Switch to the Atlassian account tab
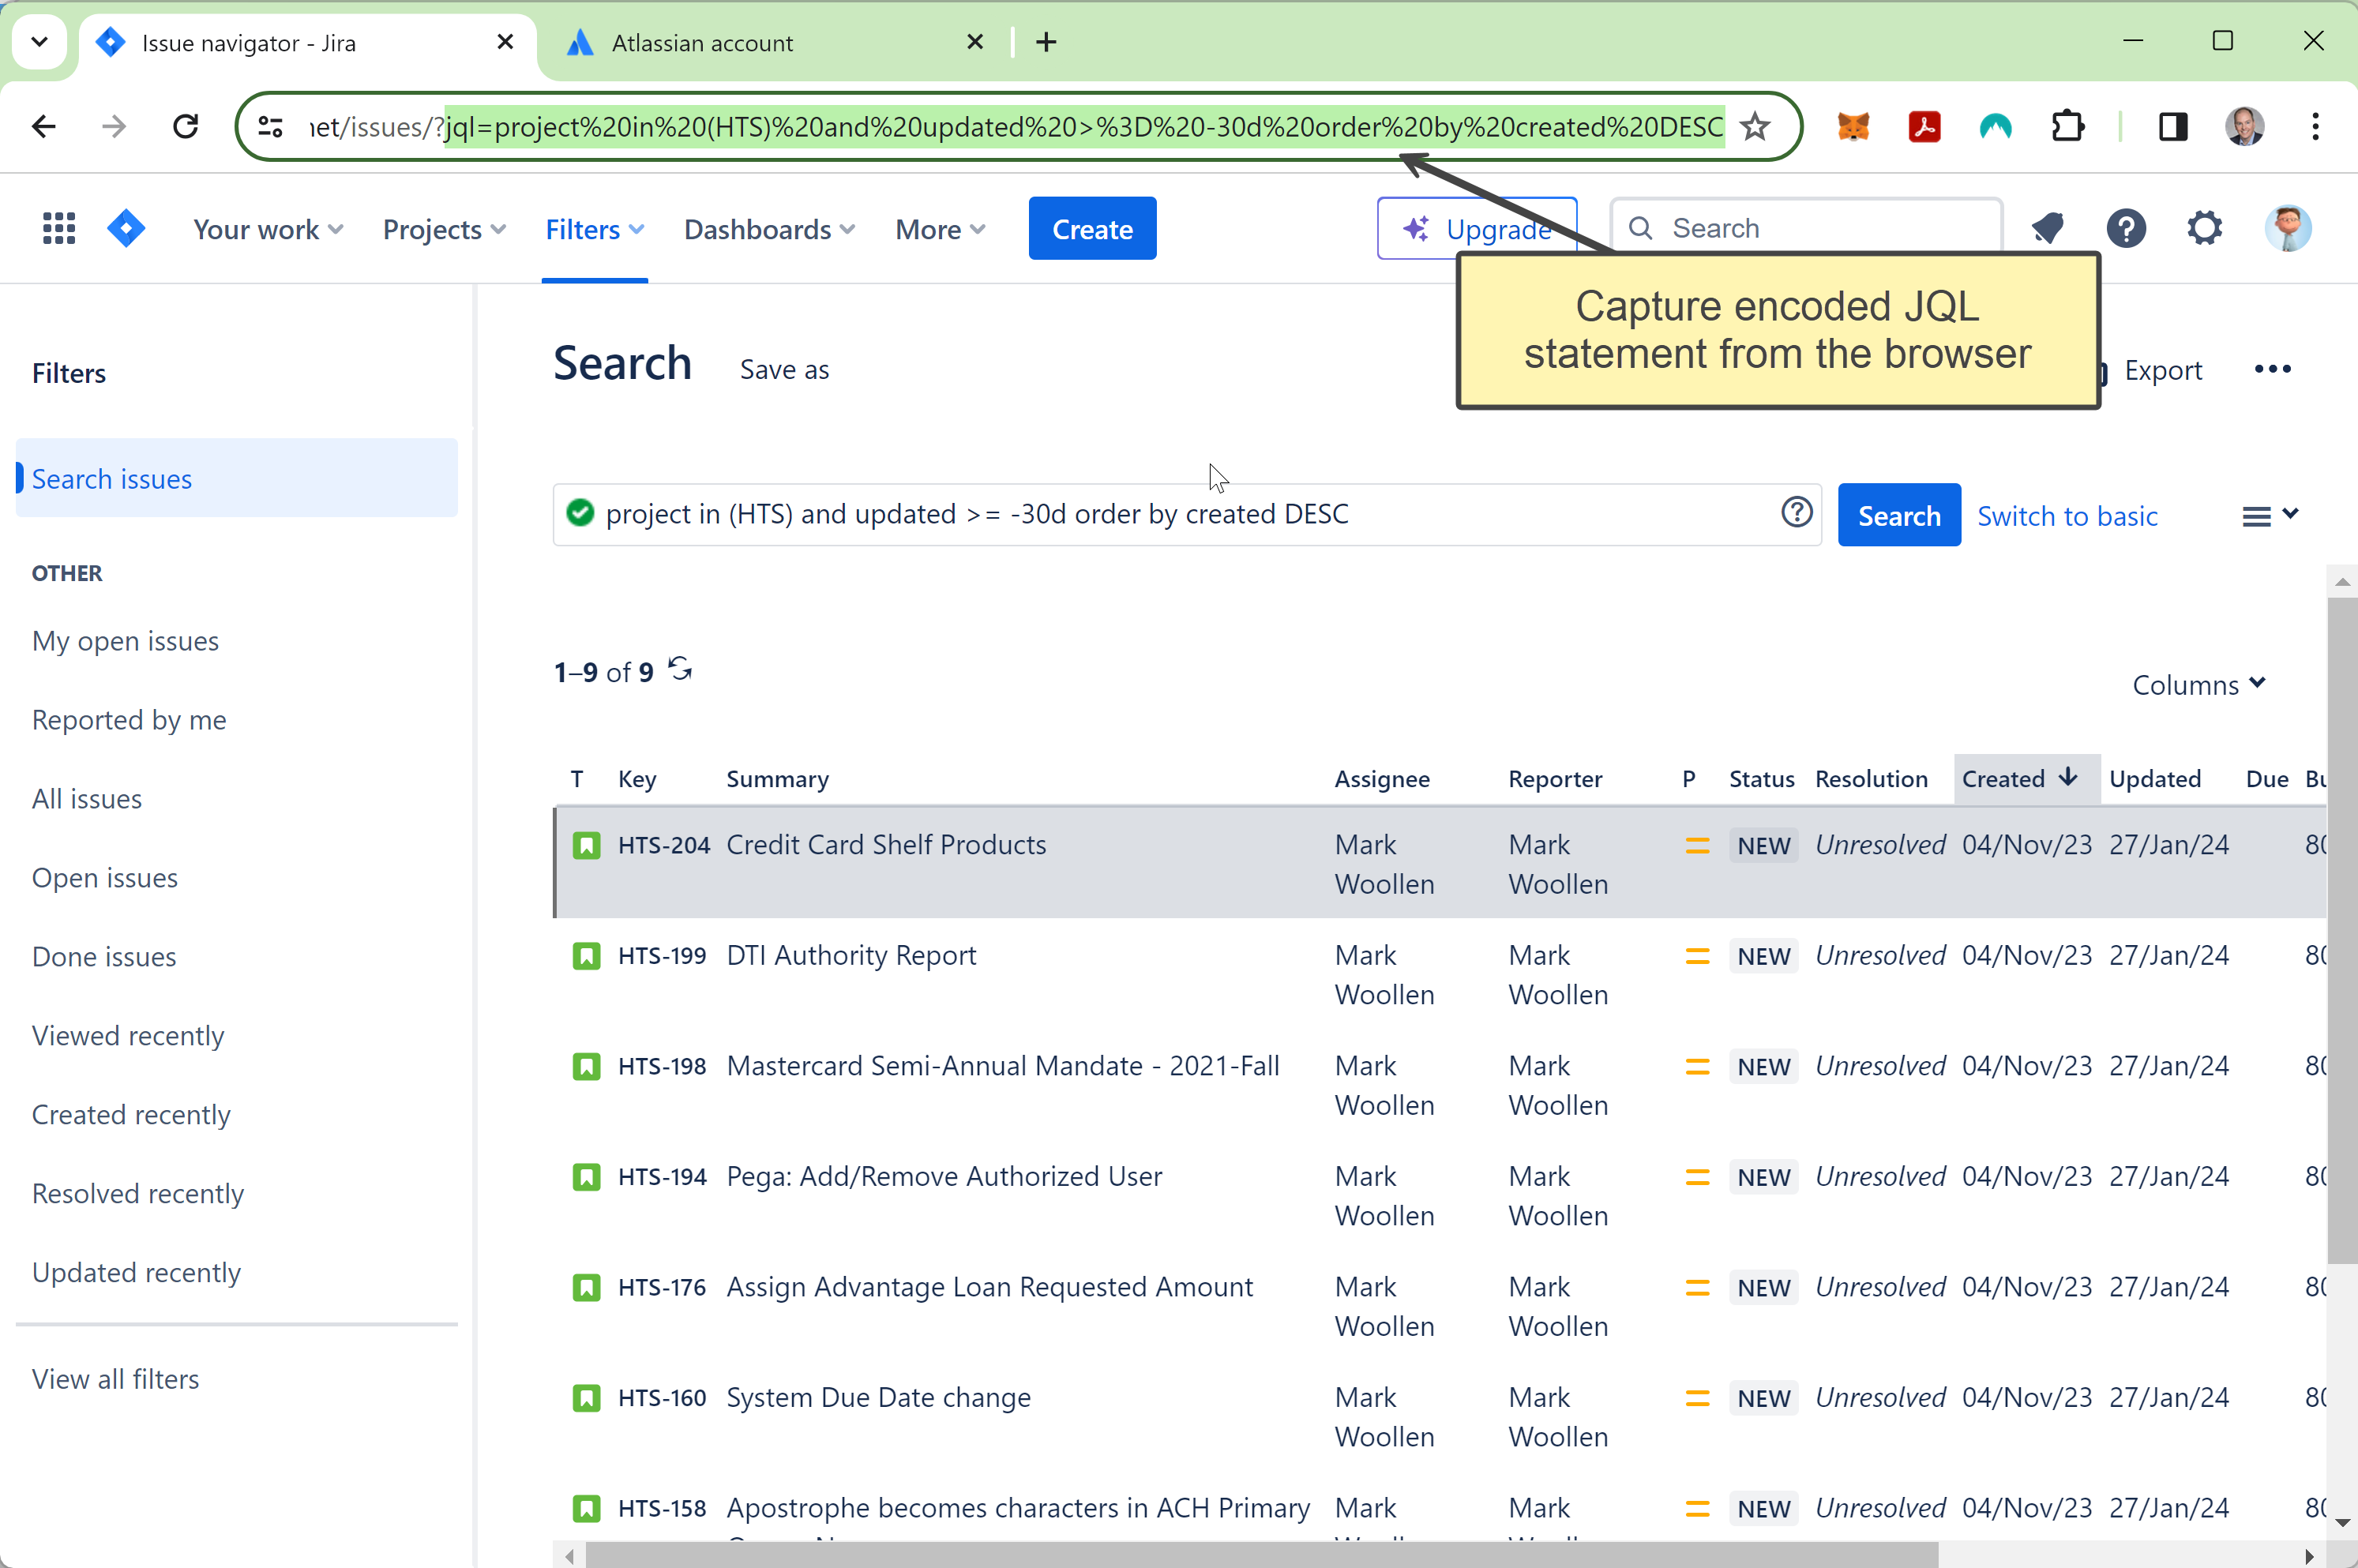Image resolution: width=2358 pixels, height=1568 pixels. pyautogui.click(x=702, y=43)
